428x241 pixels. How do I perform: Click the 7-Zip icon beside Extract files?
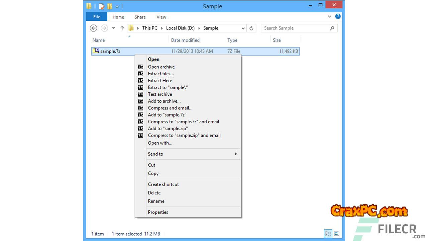(140, 74)
